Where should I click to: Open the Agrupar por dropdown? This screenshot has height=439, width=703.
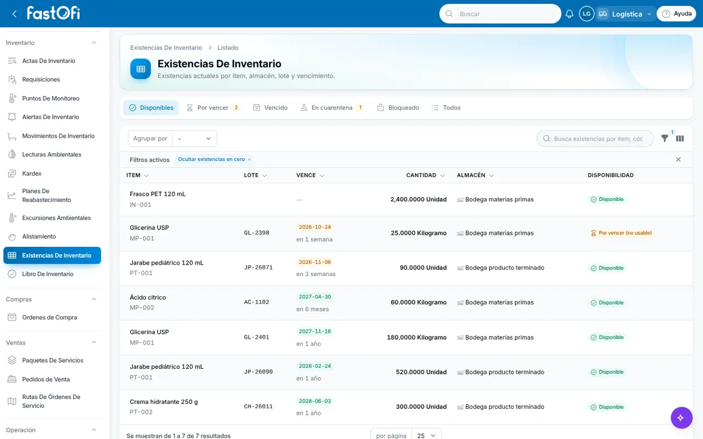point(195,138)
